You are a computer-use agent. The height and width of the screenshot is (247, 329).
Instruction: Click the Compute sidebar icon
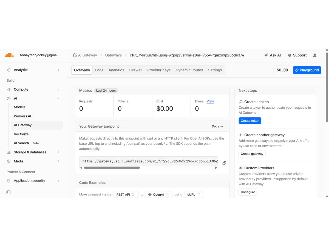click(9, 89)
